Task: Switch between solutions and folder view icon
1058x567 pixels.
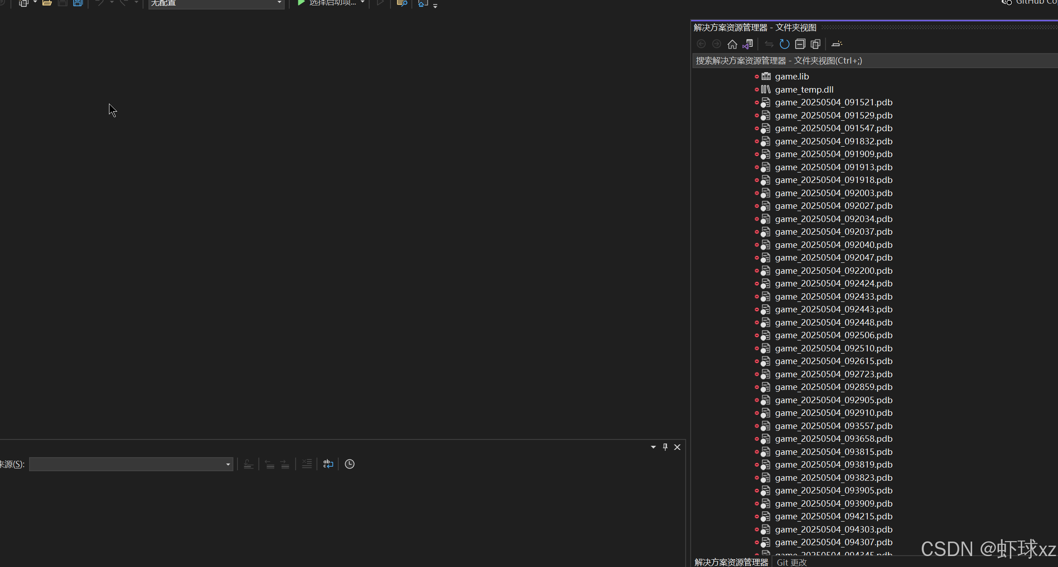Action: click(x=747, y=44)
